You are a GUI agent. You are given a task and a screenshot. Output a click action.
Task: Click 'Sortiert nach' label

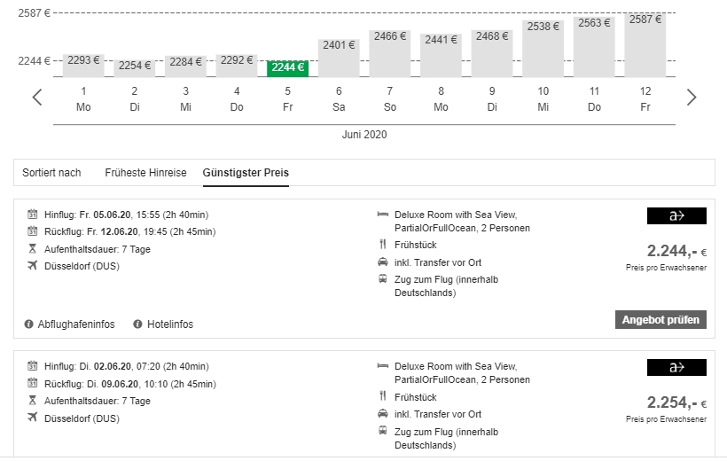51,173
